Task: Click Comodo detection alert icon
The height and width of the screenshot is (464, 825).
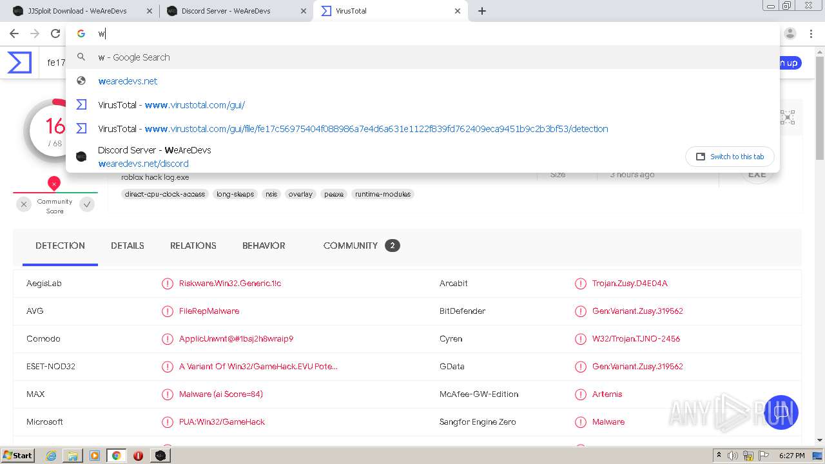Action: (x=168, y=339)
